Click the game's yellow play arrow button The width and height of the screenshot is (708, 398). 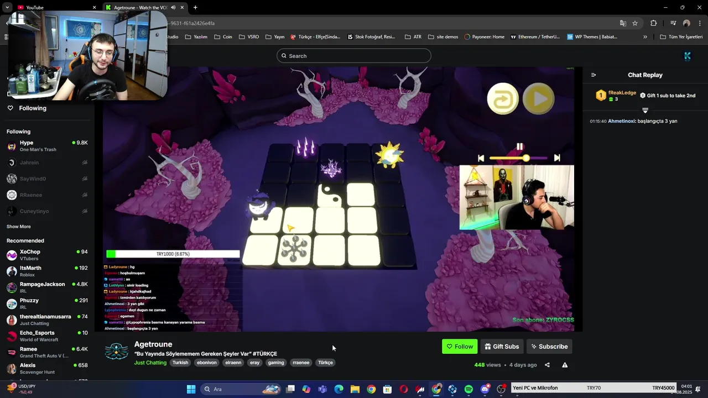(538, 99)
